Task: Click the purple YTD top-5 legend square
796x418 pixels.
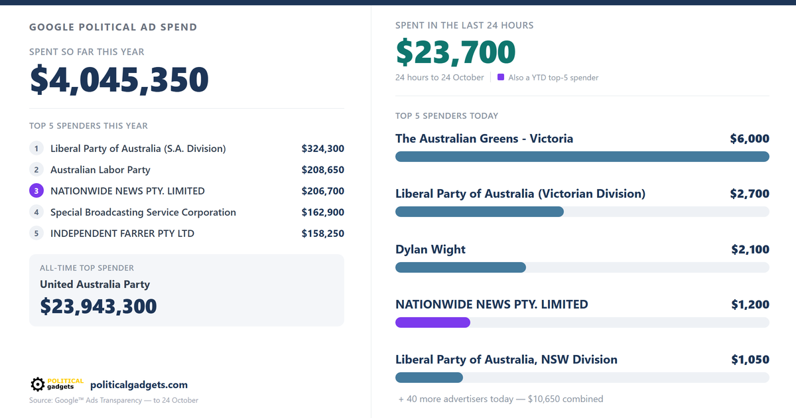Action: coord(501,77)
